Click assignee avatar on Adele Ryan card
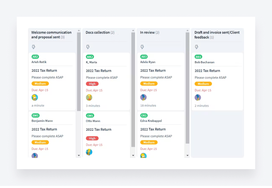 pyautogui.click(x=143, y=97)
